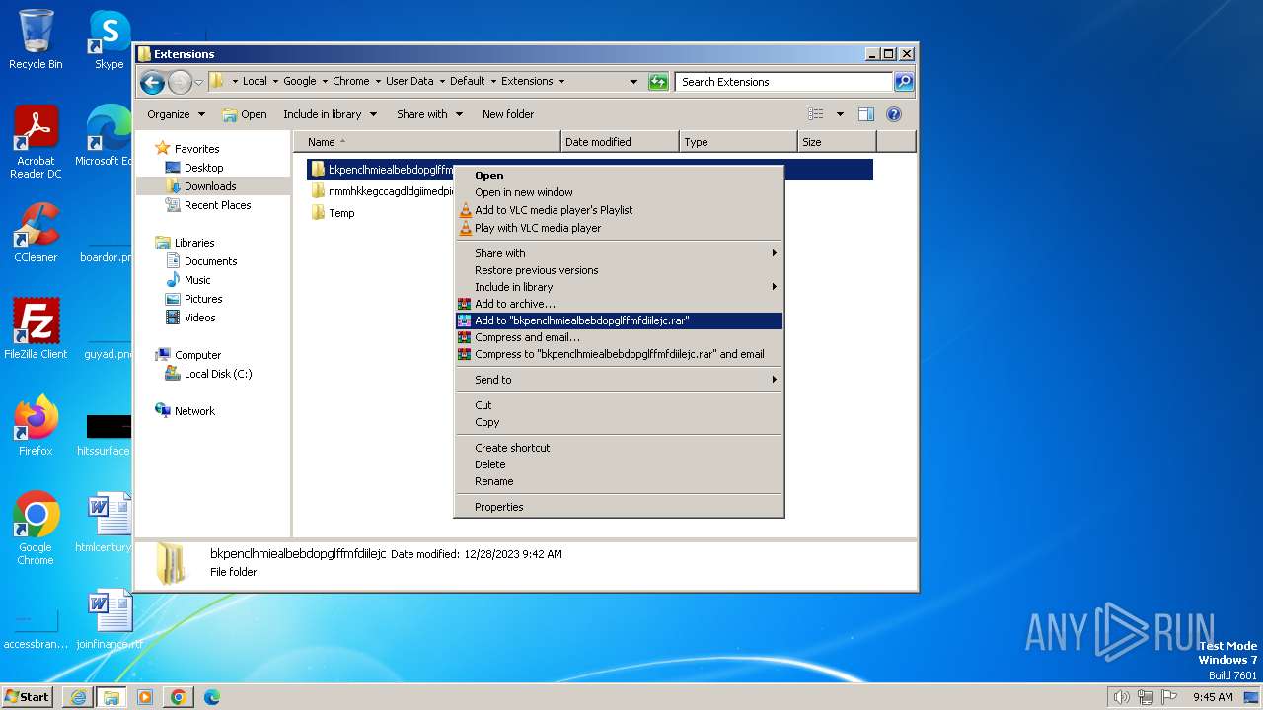Click the Windows Media Player taskbar icon
This screenshot has width=1263, height=710.
click(x=145, y=697)
